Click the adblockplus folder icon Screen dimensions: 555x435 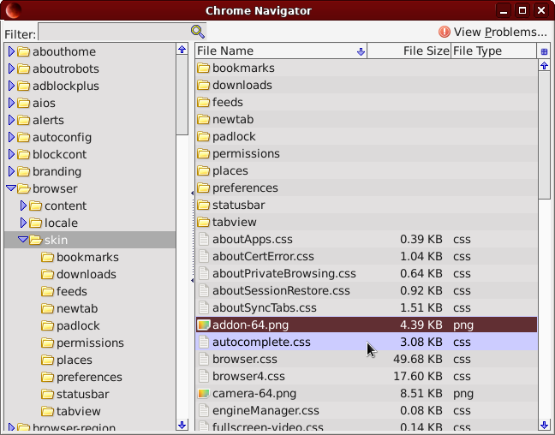tap(24, 86)
